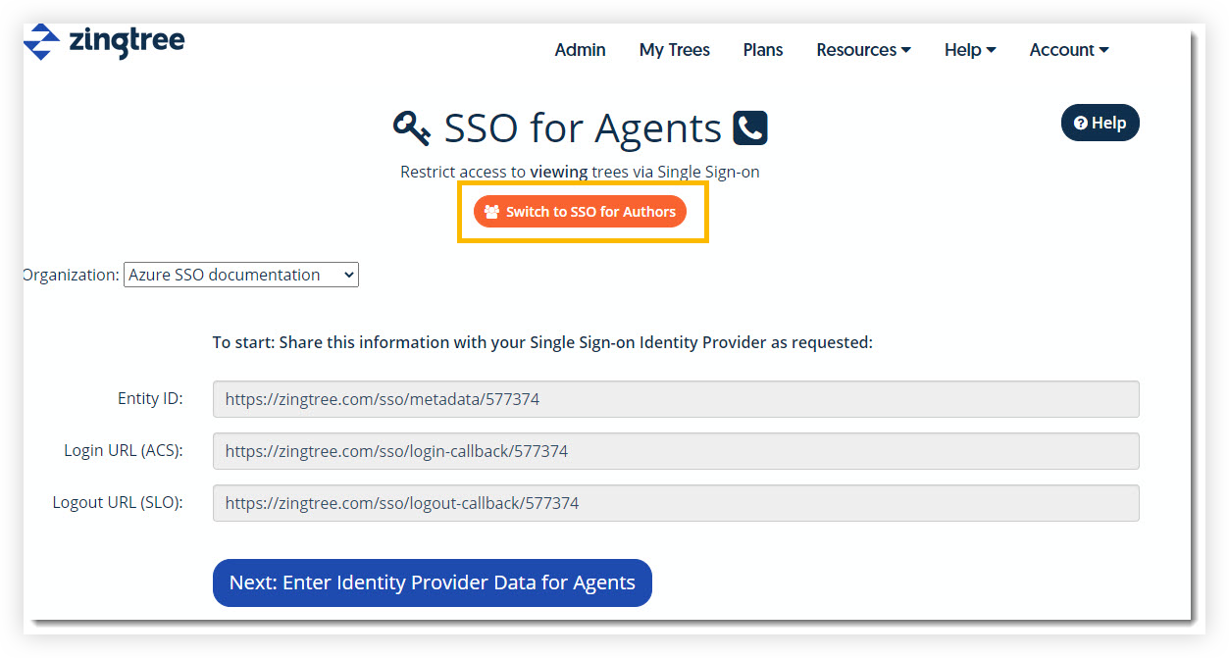Viewport: 1229px width, 658px height.
Task: Open the Organization selection dropdown
Action: tap(240, 275)
